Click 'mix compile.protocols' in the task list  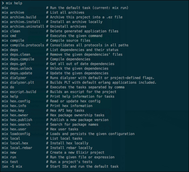click(x=23, y=45)
